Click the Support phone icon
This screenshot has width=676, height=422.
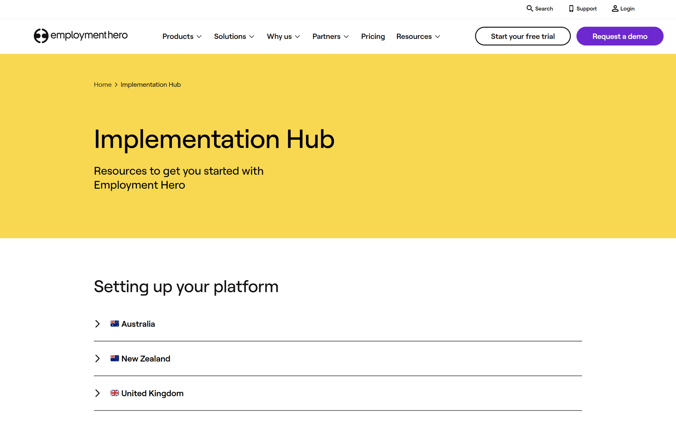571,8
